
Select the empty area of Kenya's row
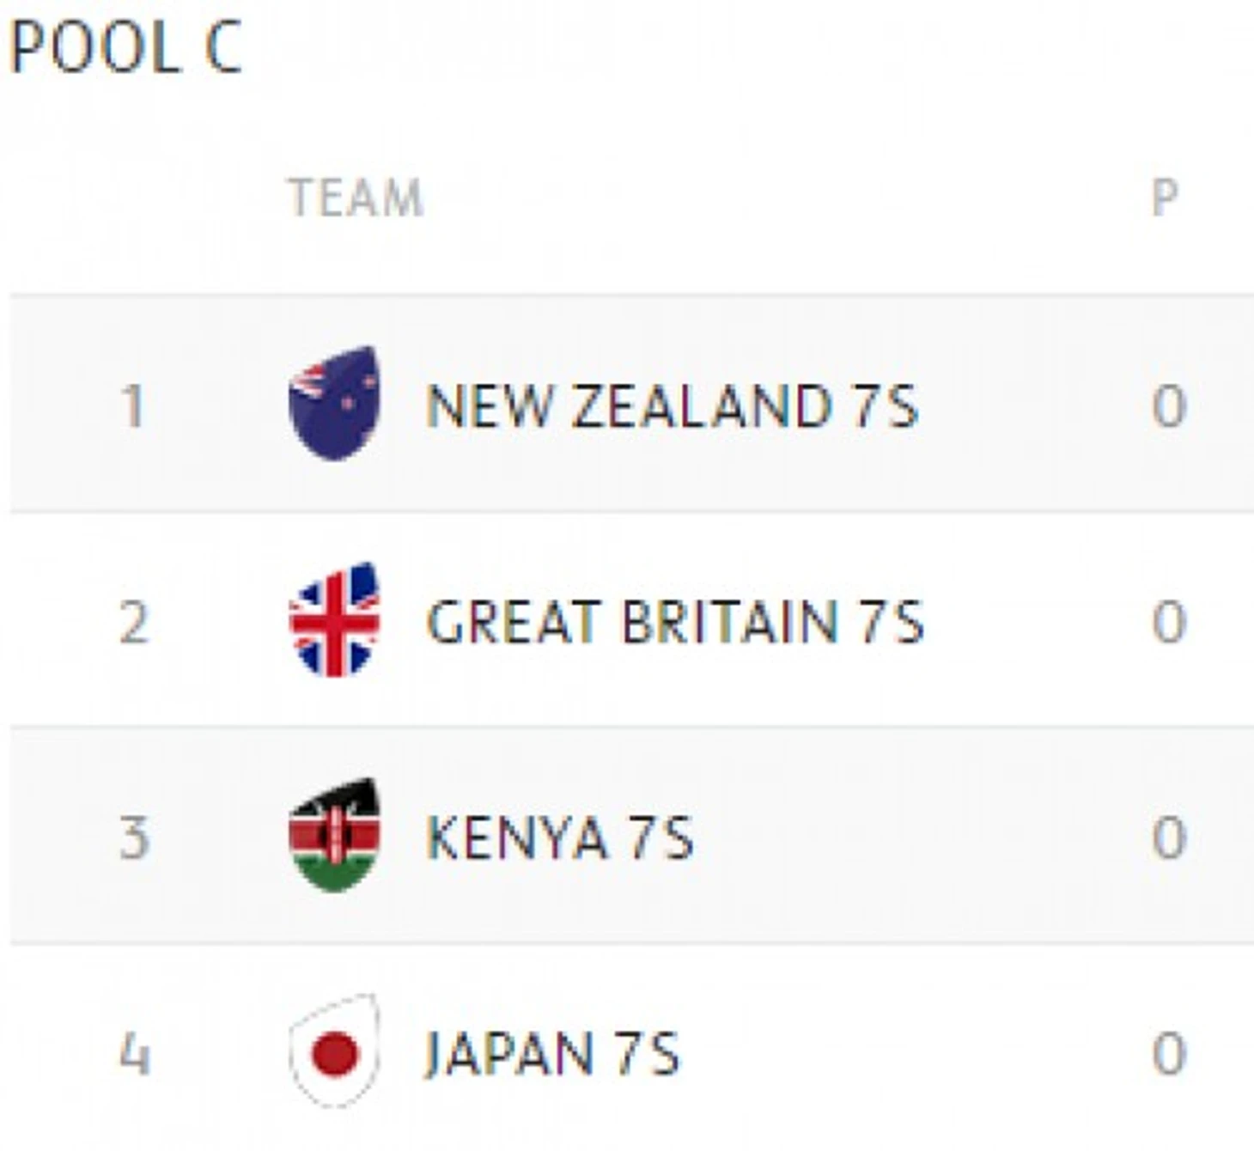(902, 837)
